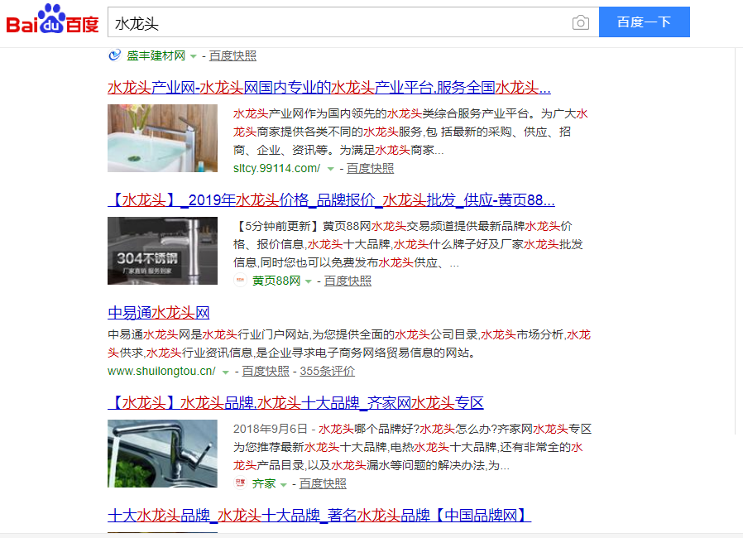Click the 盛丰建材网 favicon icon
The image size is (743, 538).
tap(115, 55)
